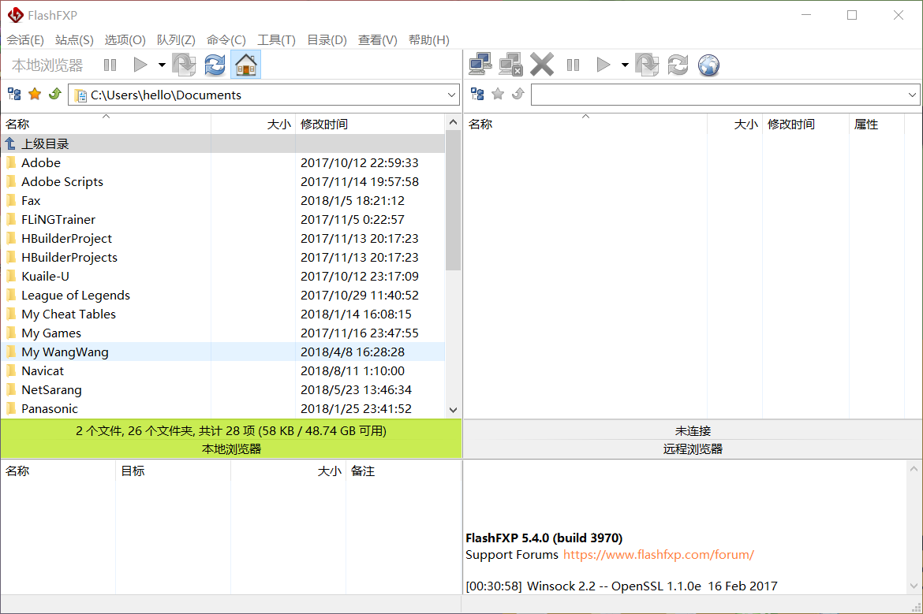Sort local files by 修改时间 column
Viewport: 923px width, 614px height.
[370, 124]
